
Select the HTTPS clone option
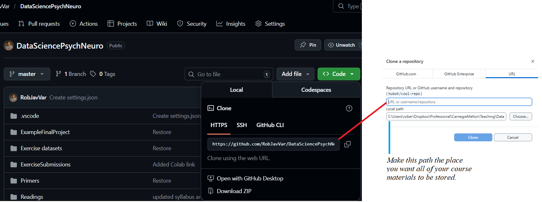[x=219, y=125]
